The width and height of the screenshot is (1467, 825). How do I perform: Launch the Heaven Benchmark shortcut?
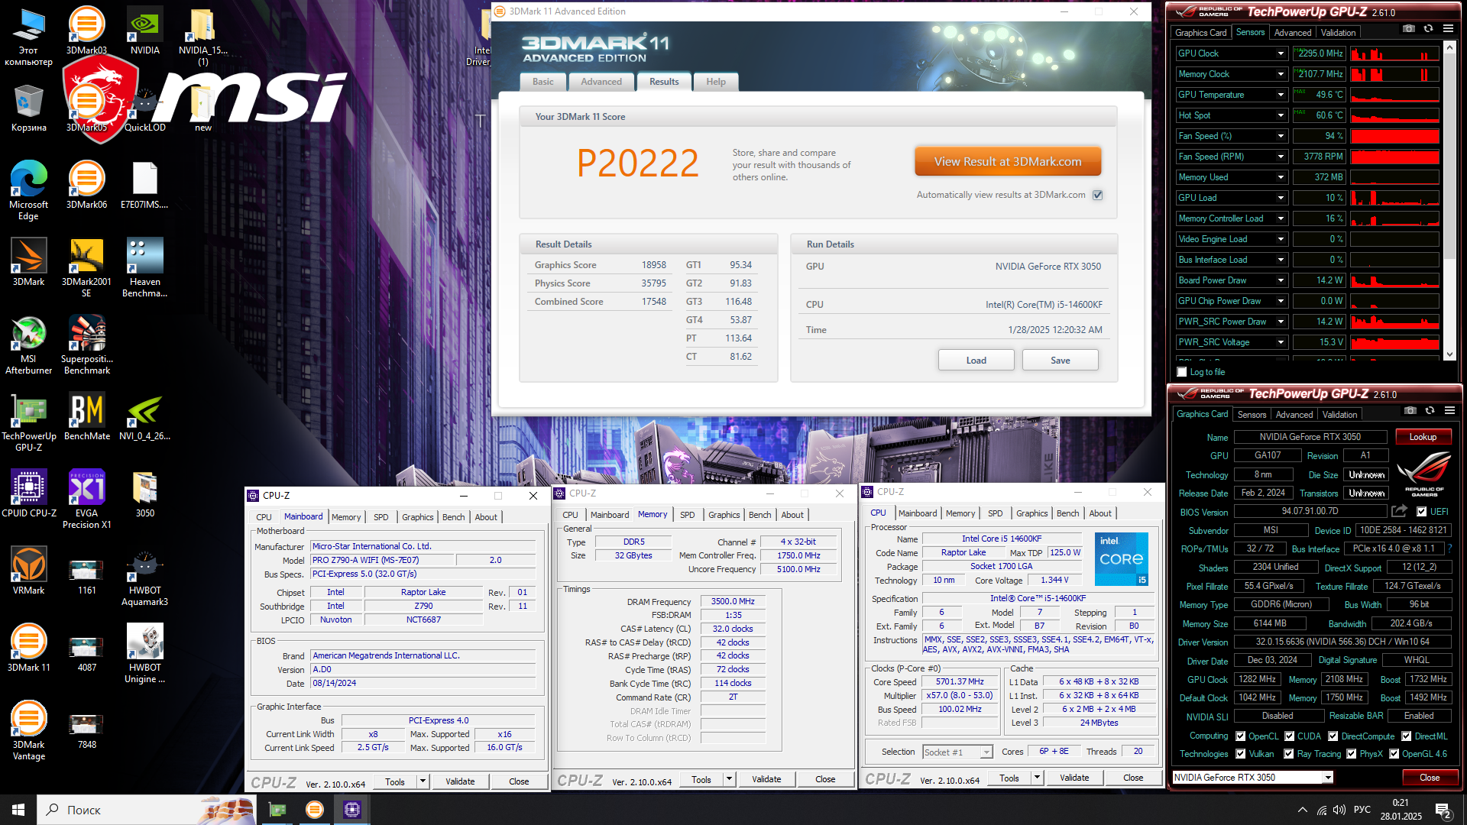[x=144, y=268]
